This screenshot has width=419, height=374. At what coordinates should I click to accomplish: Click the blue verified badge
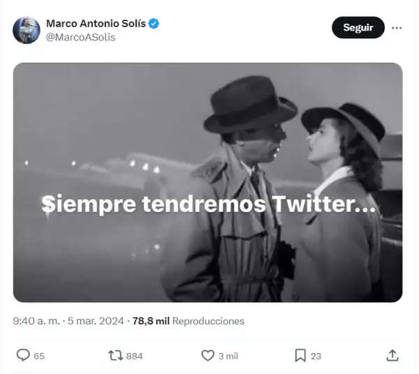coord(154,24)
